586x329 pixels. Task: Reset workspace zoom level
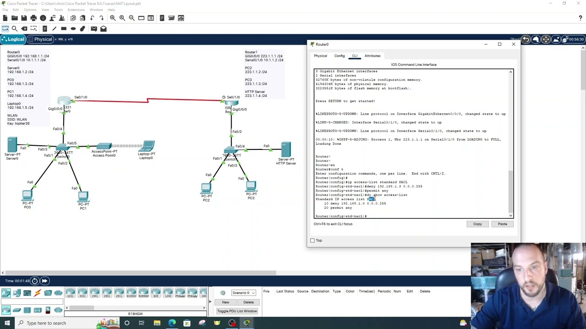[122, 18]
